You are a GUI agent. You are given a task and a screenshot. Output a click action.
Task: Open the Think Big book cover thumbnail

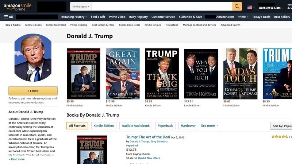(162, 74)
